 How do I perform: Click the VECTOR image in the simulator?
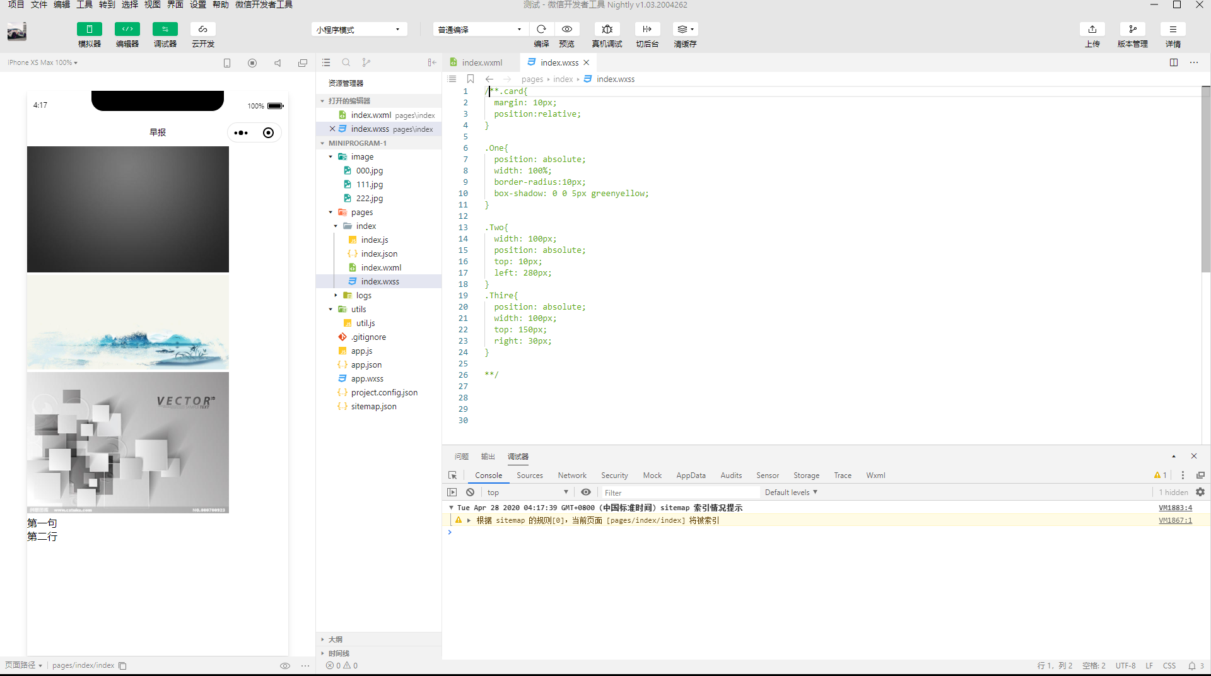click(128, 443)
